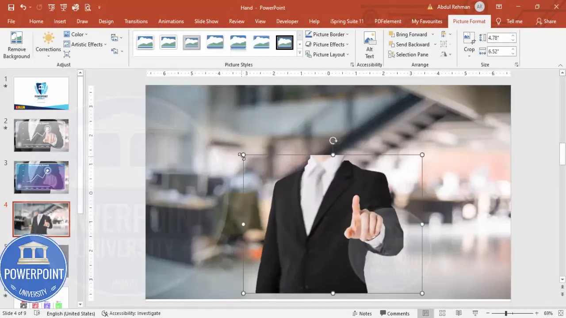Viewport: 566px width, 318px height.
Task: Switch to the Design tab
Action: click(x=106, y=21)
